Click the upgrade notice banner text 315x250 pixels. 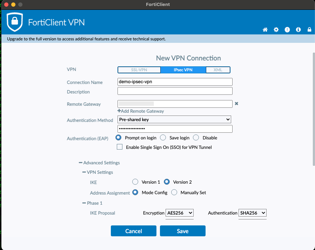click(x=86, y=39)
